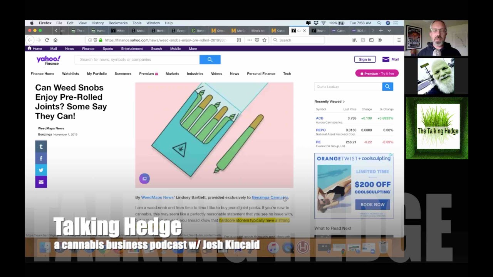This screenshot has height=277, width=493.
Task: Share the article on Tumblr
Action: [41, 146]
